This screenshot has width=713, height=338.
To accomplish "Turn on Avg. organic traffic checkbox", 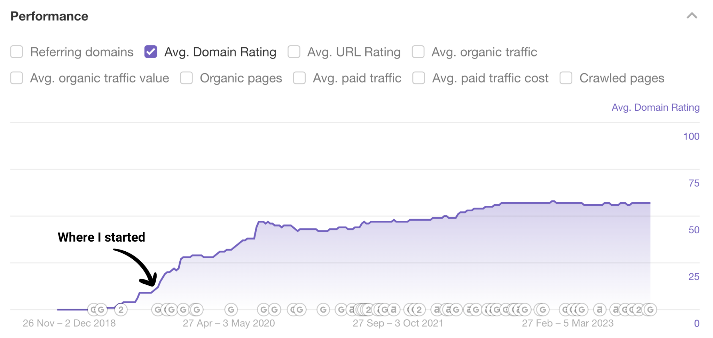I will click(x=418, y=52).
